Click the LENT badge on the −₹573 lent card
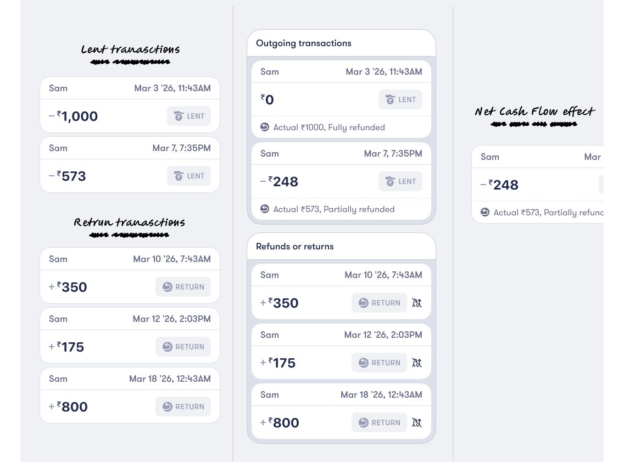Viewport: 624px width, 462px height. point(189,176)
